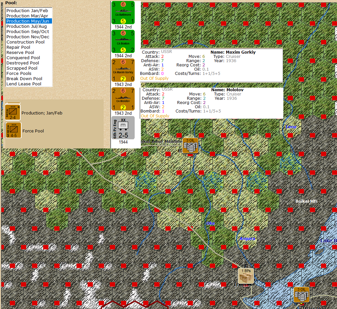Open the Conquered Pool
337x309 pixels.
(x=29, y=58)
